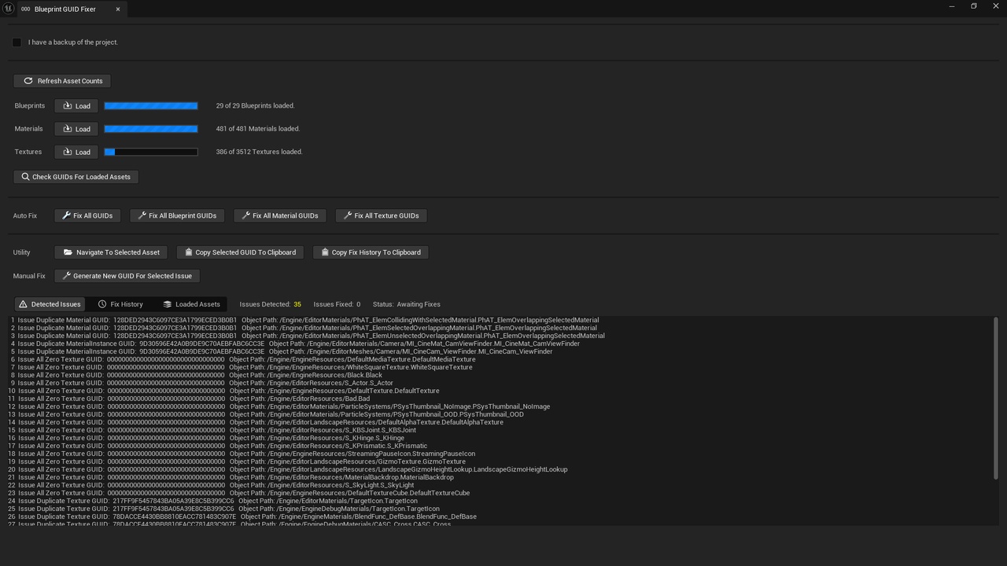Click the wrench icon on Fix All Texture GUIDs
The height and width of the screenshot is (566, 1007).
tap(347, 215)
